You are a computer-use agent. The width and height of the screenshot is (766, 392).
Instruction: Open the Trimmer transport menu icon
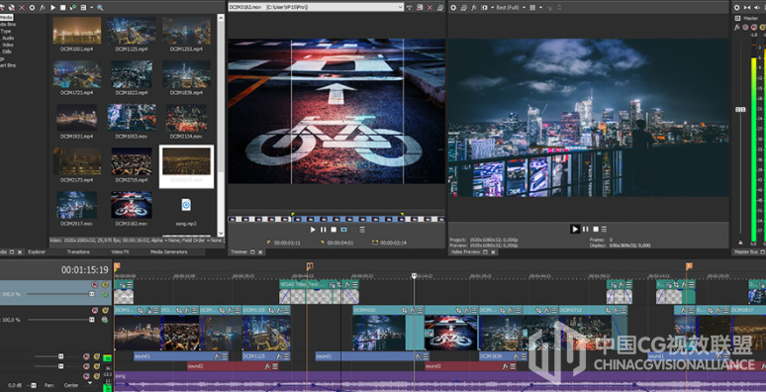(362, 230)
